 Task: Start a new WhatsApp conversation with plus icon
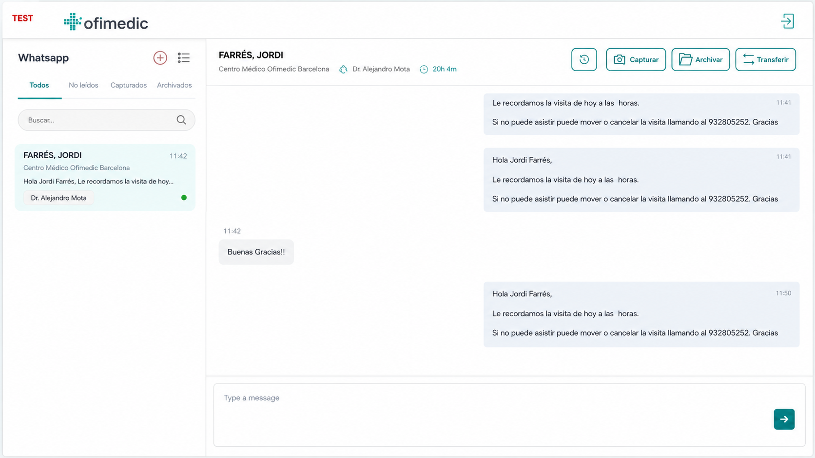tap(160, 58)
